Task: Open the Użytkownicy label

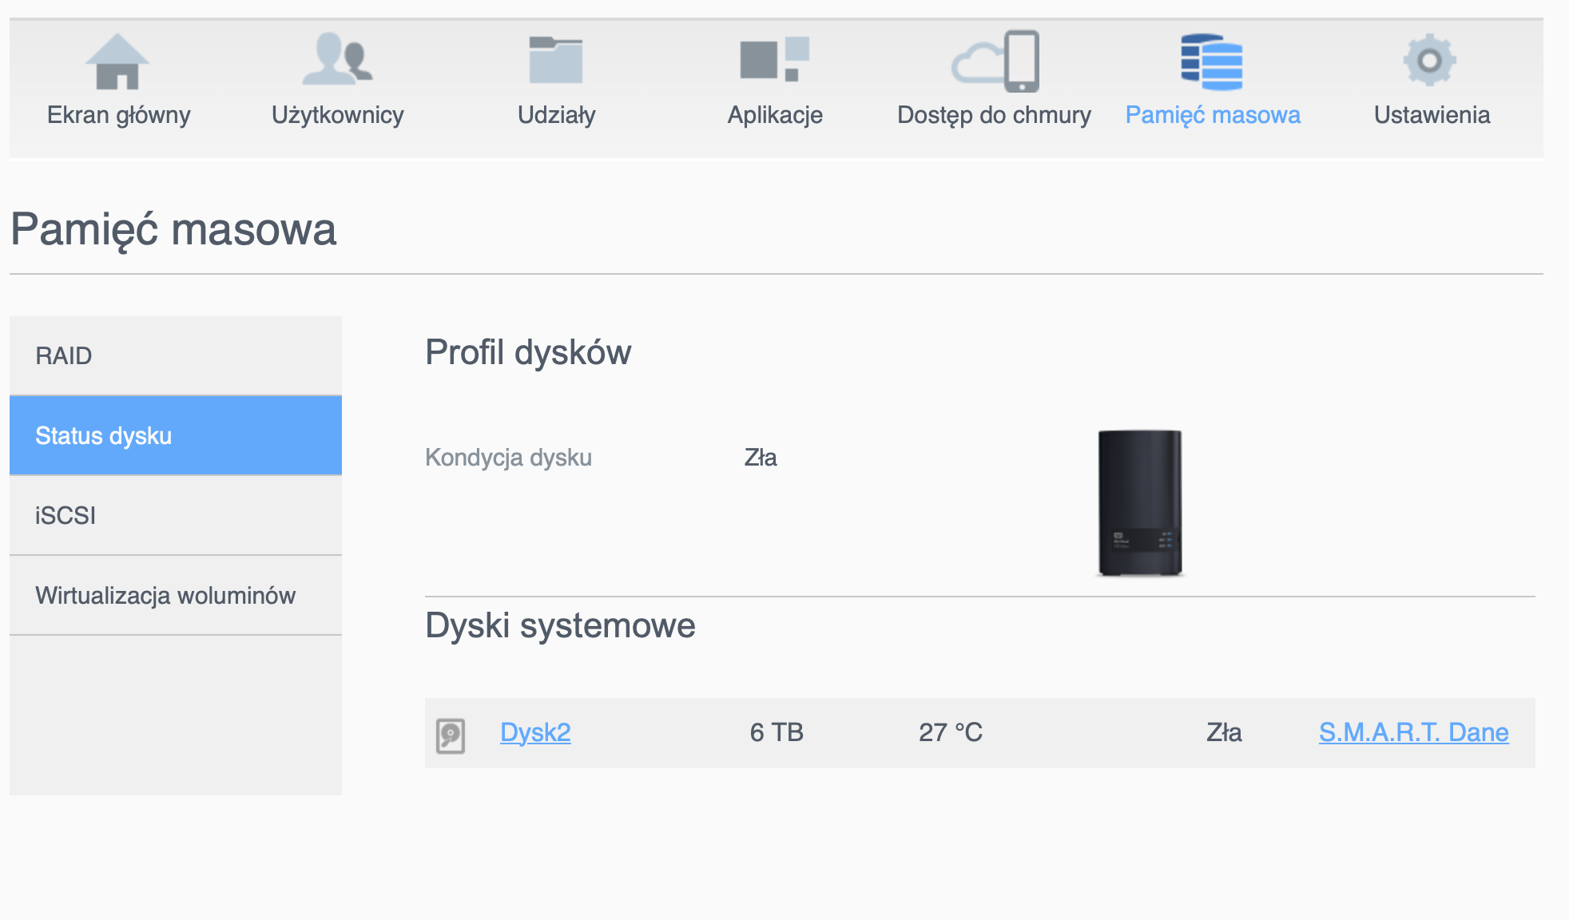Action: point(338,115)
